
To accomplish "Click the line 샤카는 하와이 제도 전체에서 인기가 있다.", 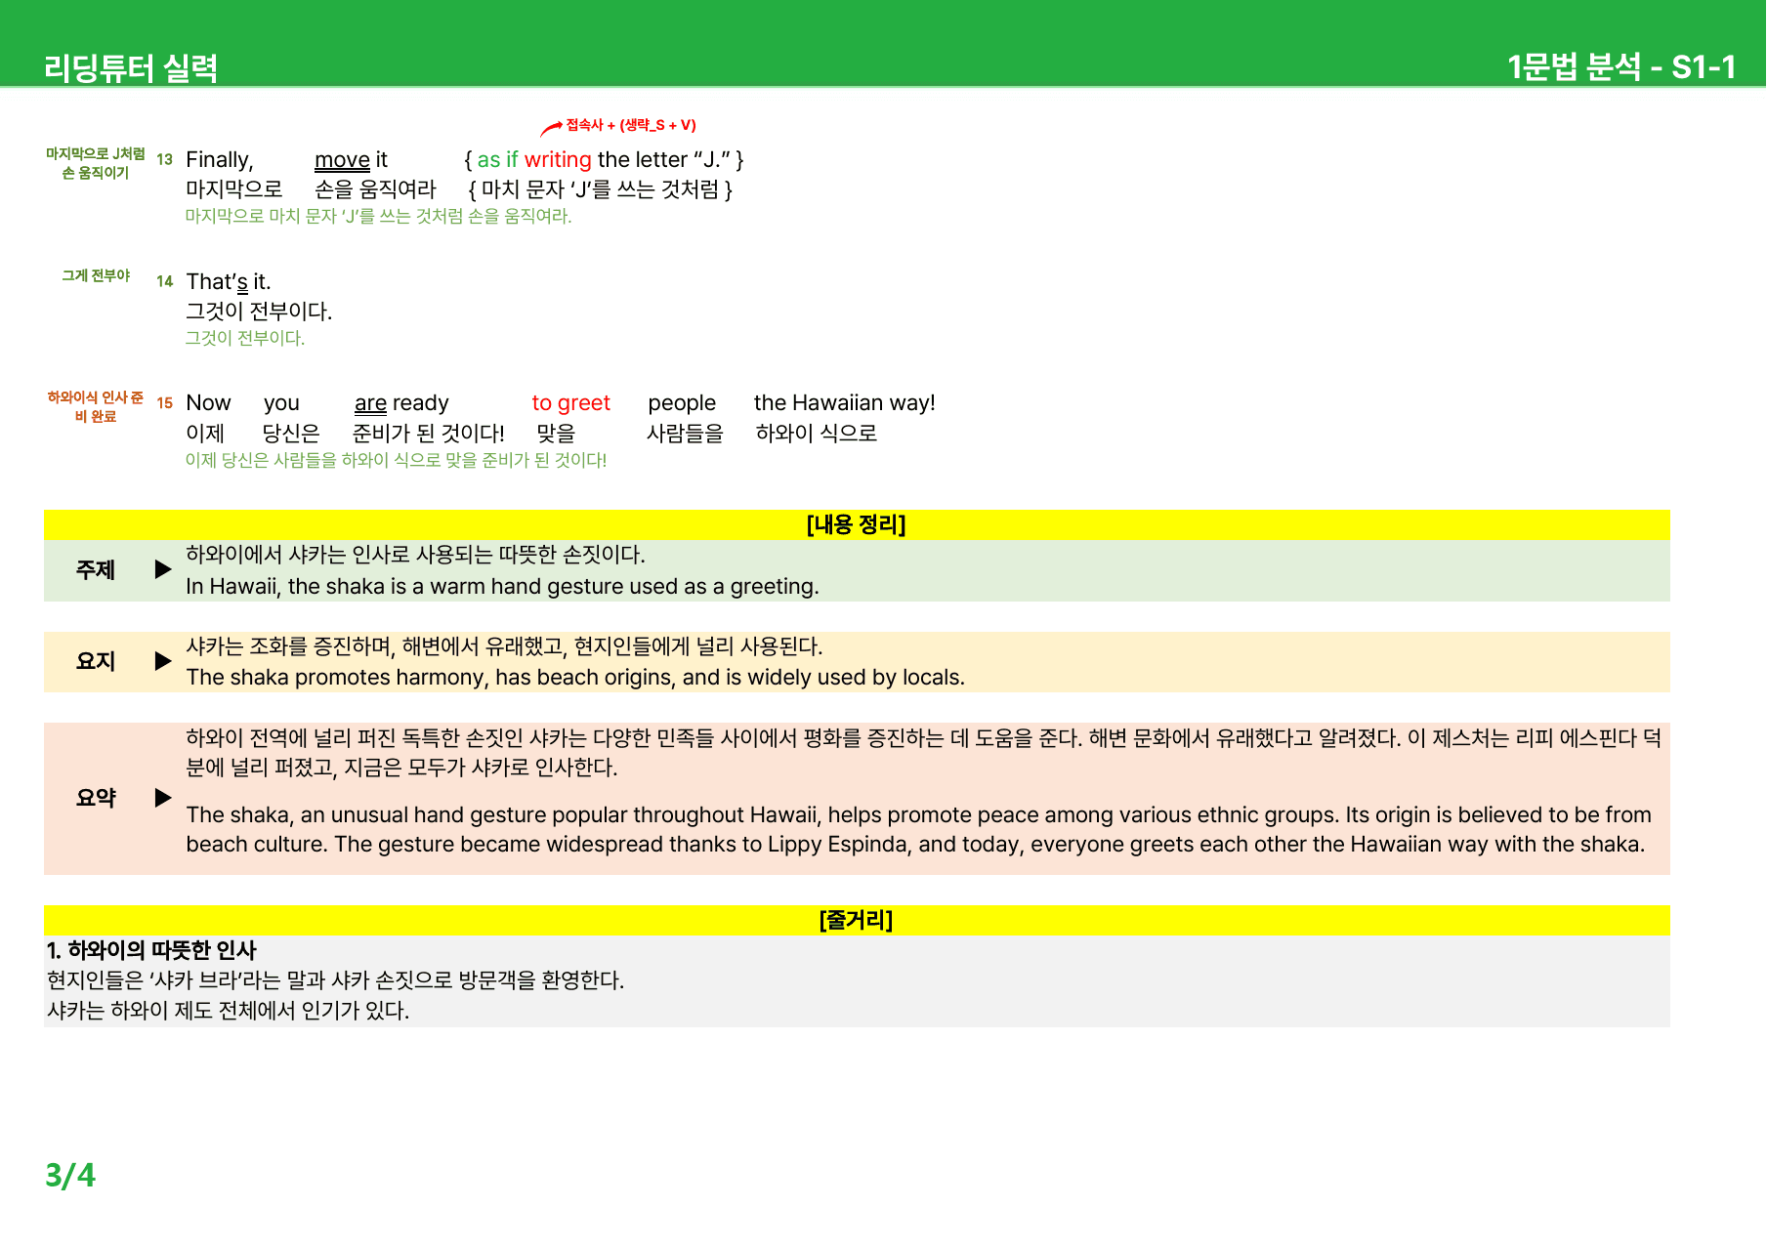I will tap(229, 1010).
